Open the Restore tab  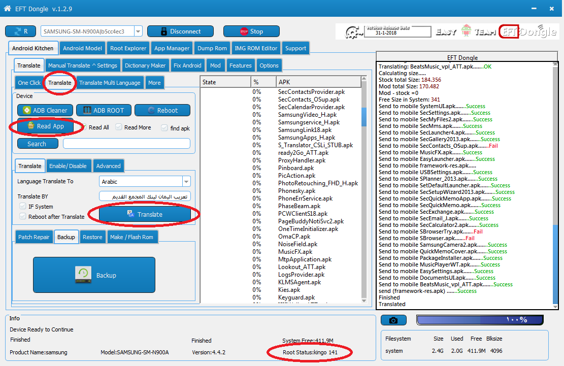92,237
